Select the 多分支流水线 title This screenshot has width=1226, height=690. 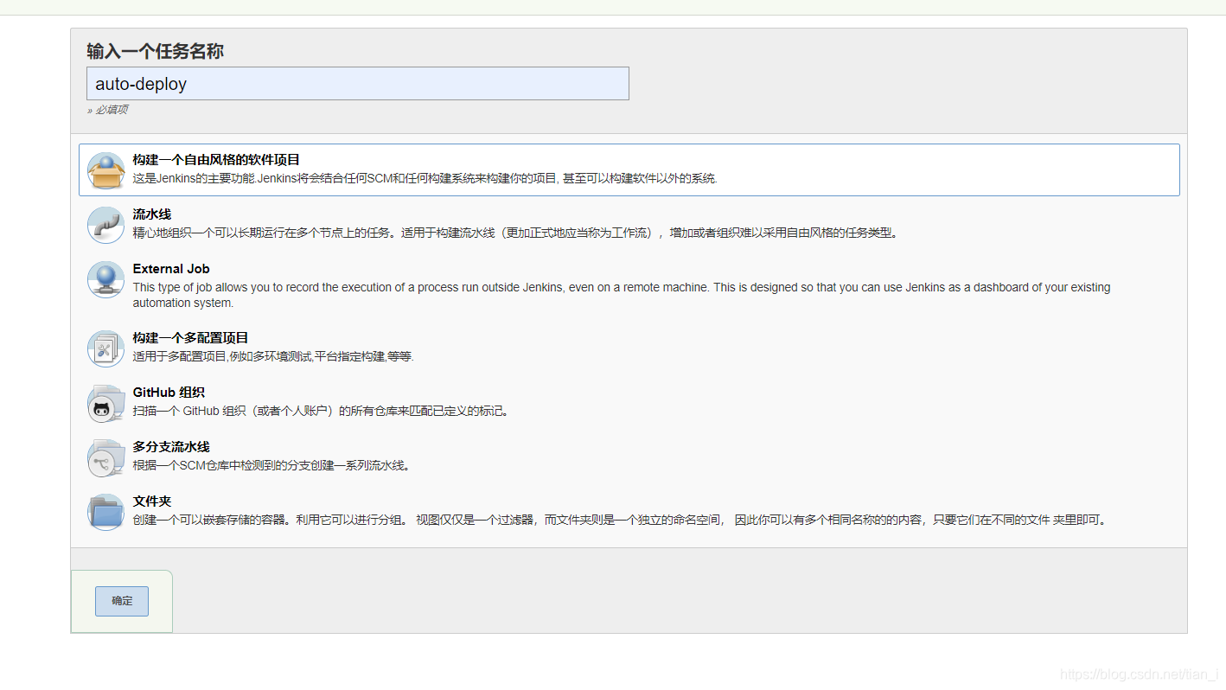[171, 447]
